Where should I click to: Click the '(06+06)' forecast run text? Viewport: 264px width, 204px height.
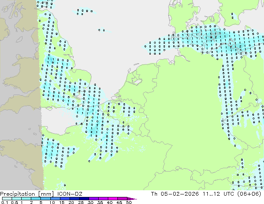[x=249, y=194]
